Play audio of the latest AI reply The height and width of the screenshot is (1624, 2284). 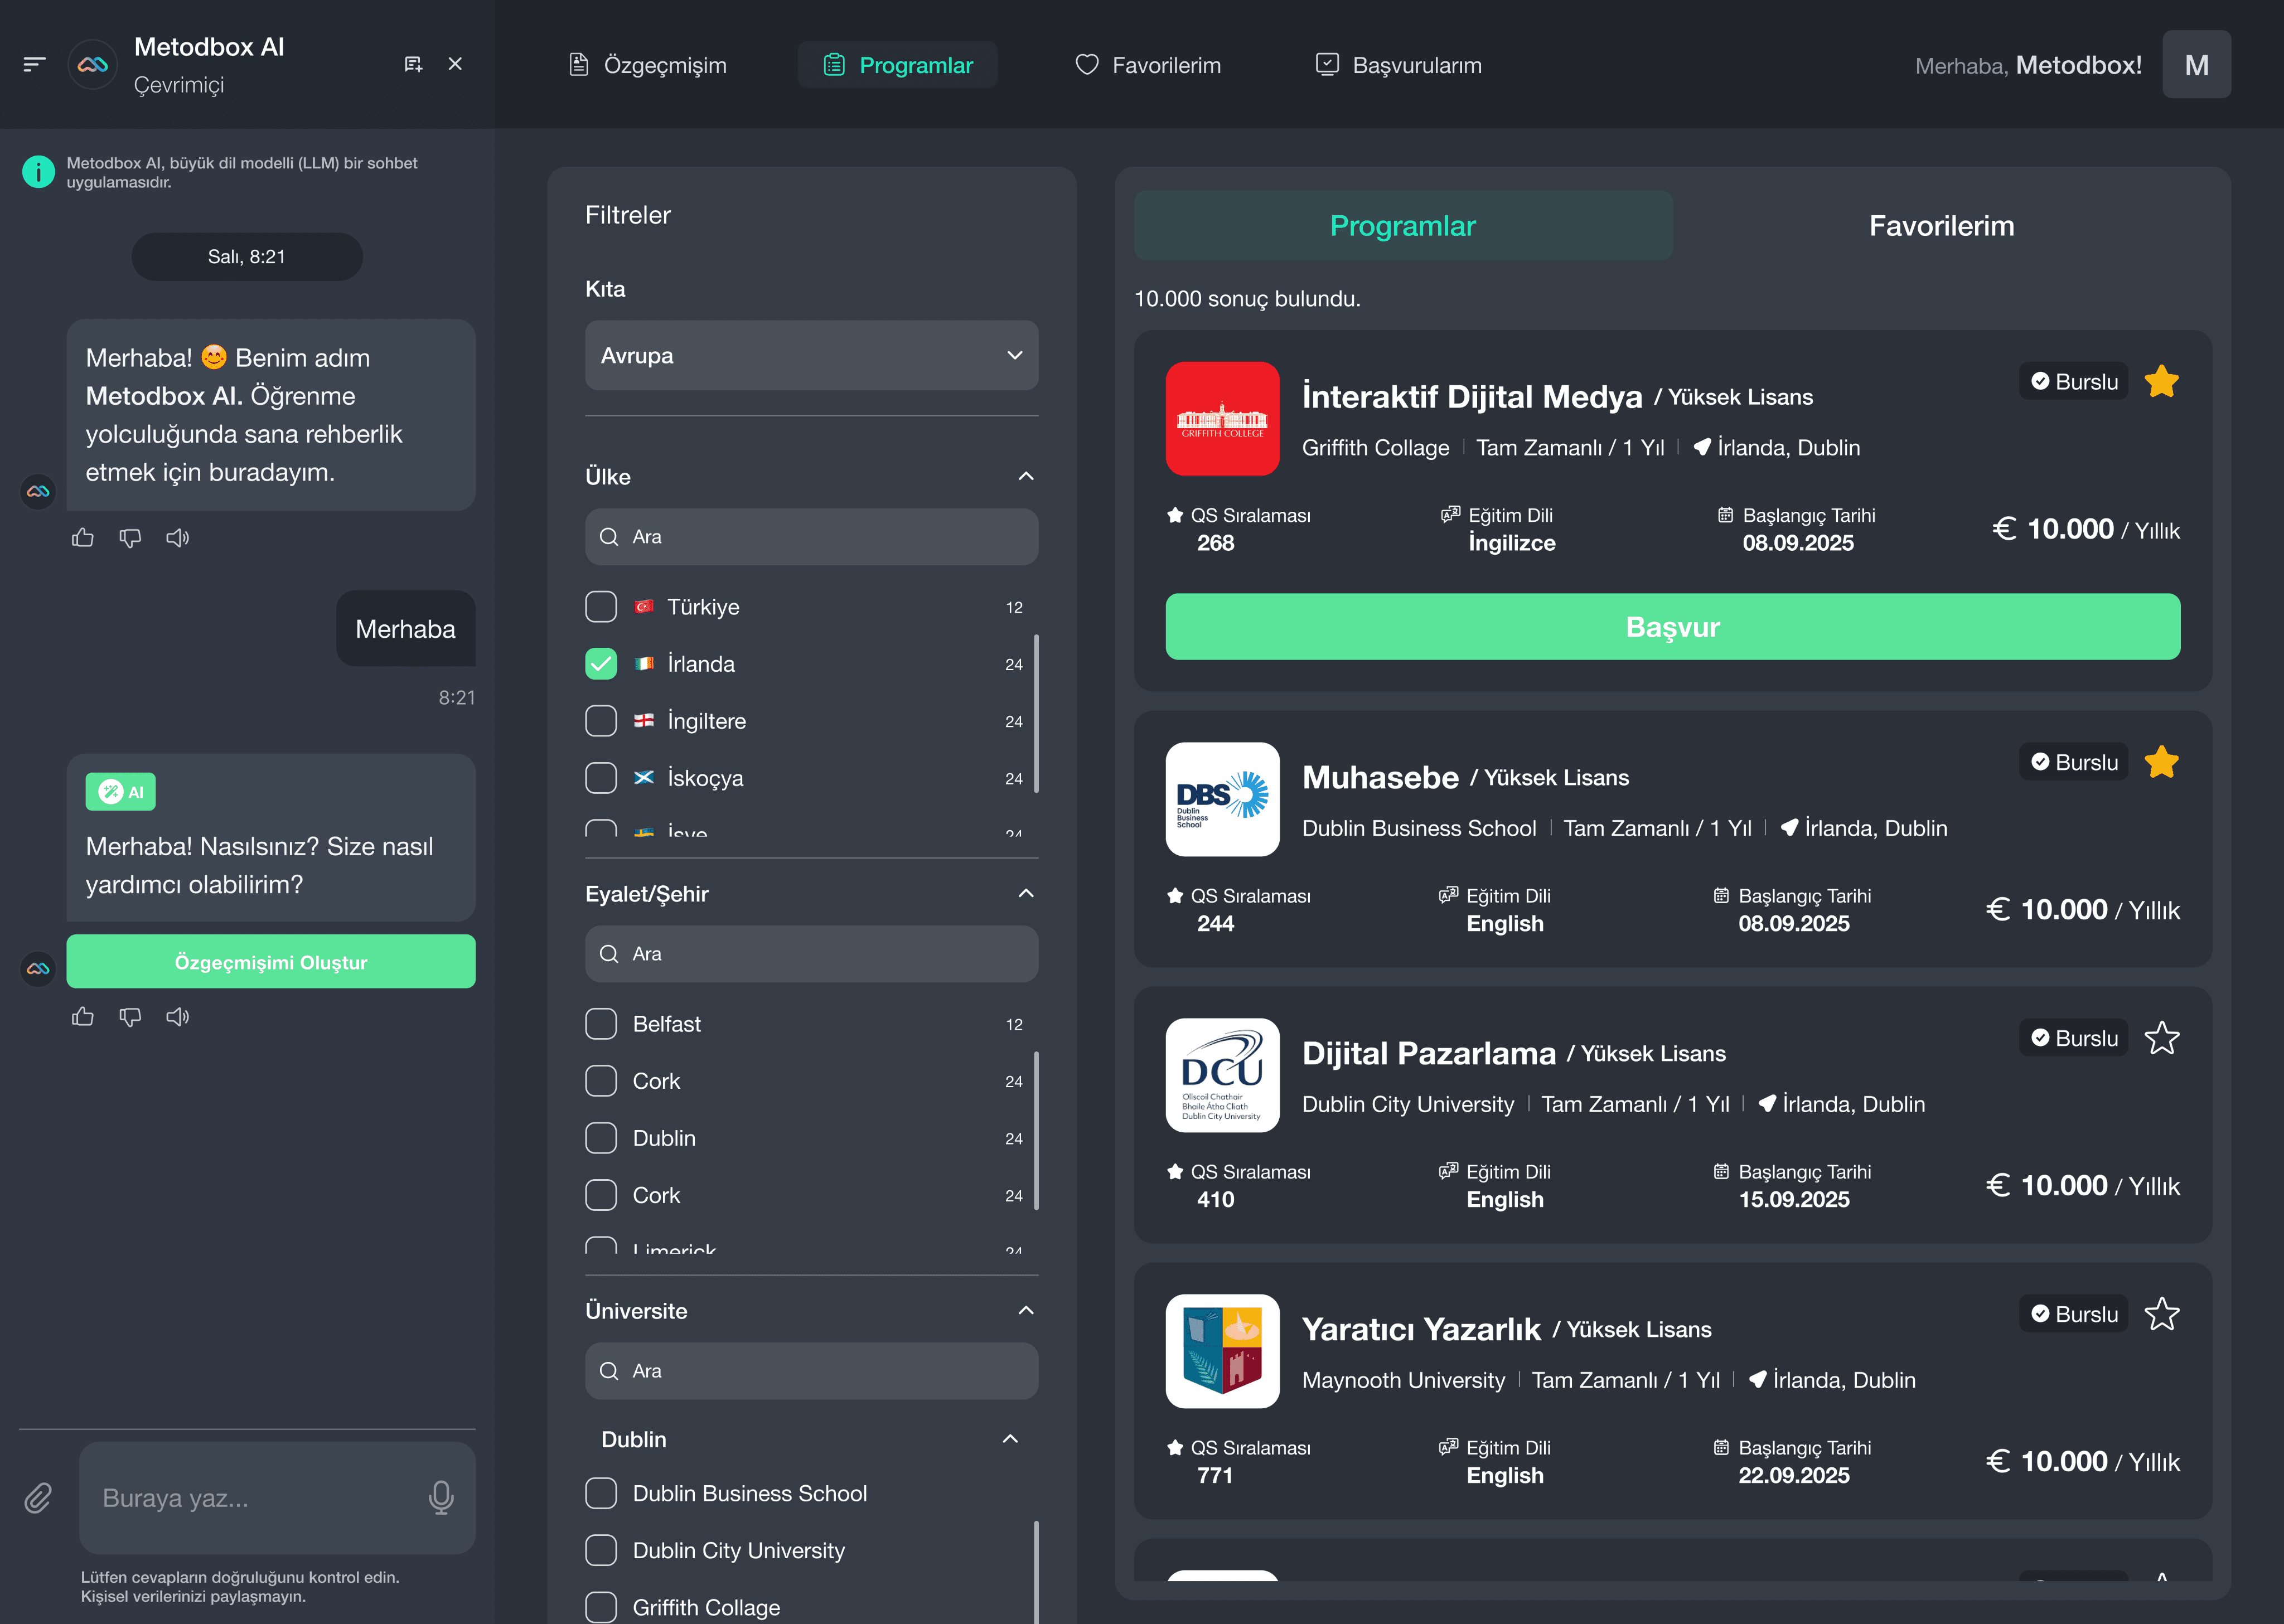[x=177, y=1017]
